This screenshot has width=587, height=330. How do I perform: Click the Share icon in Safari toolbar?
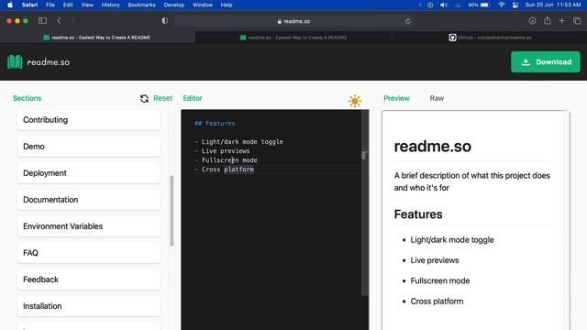pyautogui.click(x=547, y=21)
